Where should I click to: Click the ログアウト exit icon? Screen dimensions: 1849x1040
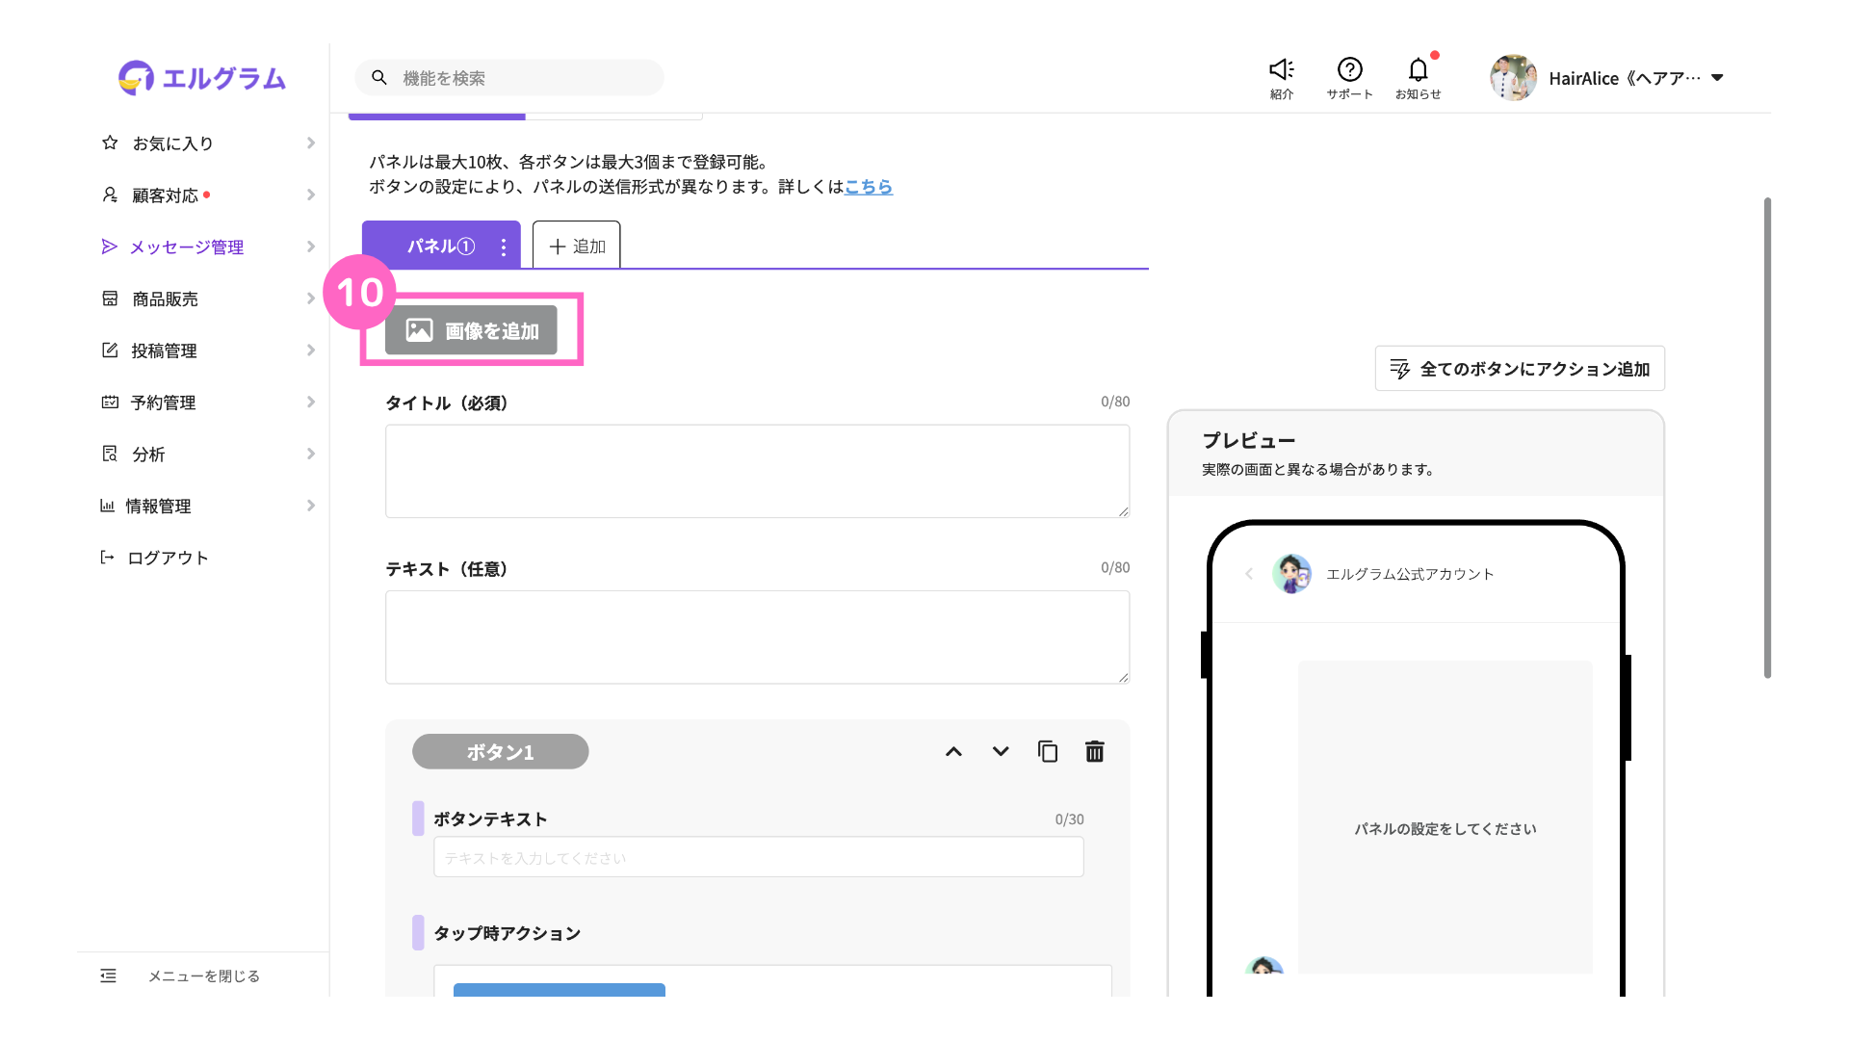[x=107, y=558]
